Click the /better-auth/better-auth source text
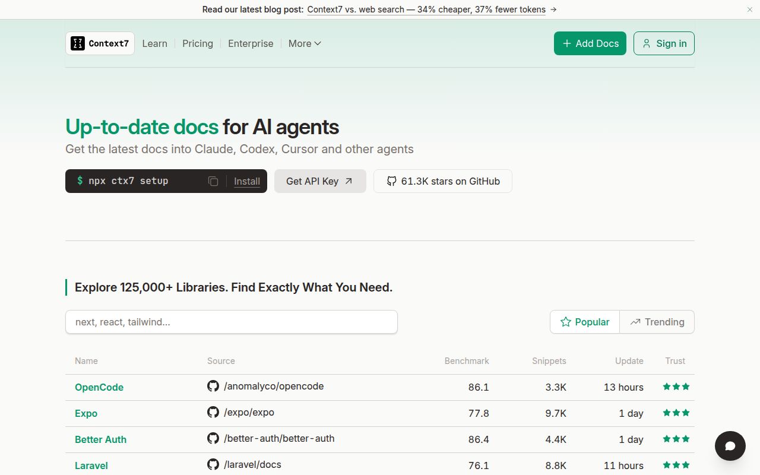The width and height of the screenshot is (760, 475). (x=279, y=438)
